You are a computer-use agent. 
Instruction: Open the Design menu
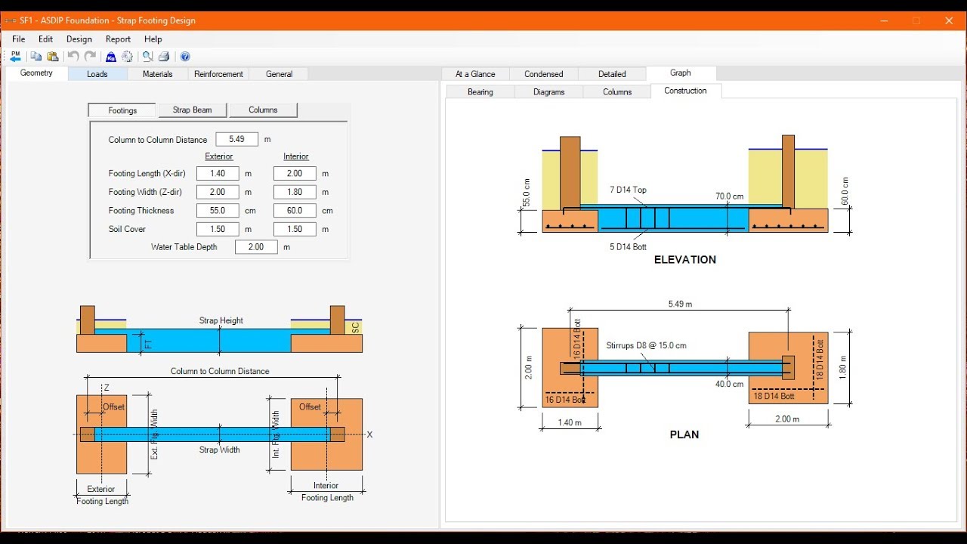79,39
